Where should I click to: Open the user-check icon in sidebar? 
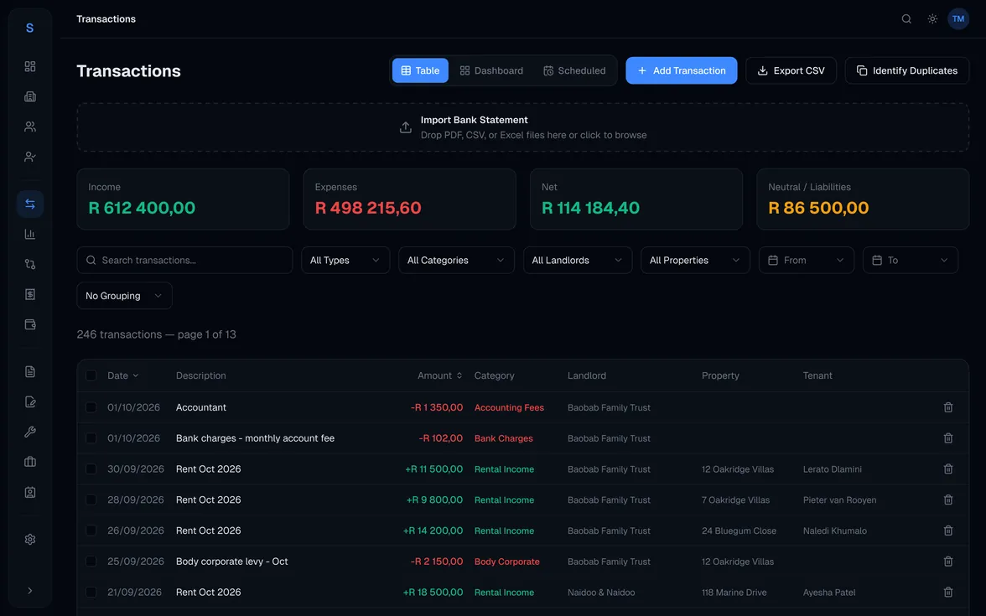(x=29, y=158)
